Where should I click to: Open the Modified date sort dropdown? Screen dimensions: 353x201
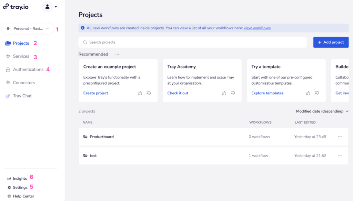click(x=322, y=111)
